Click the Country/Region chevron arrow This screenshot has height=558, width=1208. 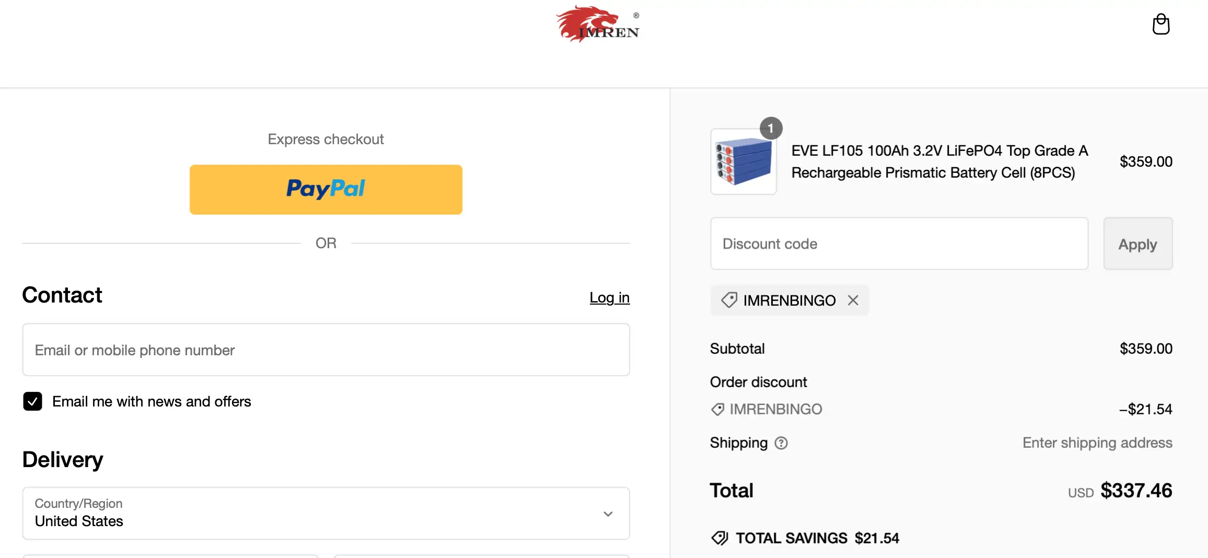pos(608,514)
